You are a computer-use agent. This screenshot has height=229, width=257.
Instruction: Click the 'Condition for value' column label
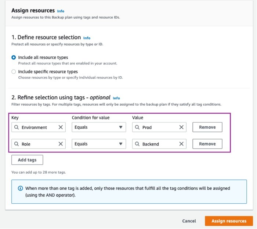(91, 118)
